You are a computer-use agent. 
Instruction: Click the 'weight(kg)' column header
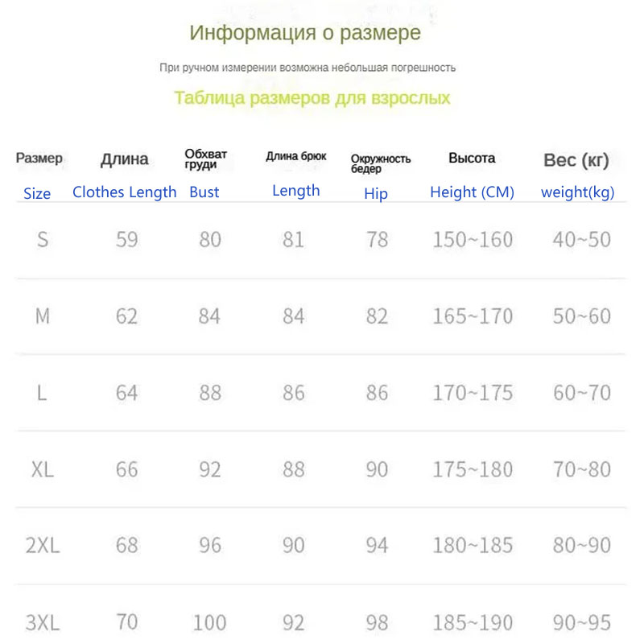coord(577,192)
